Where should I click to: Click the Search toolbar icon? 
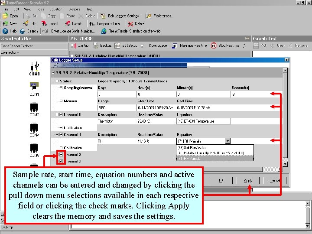point(22,31)
